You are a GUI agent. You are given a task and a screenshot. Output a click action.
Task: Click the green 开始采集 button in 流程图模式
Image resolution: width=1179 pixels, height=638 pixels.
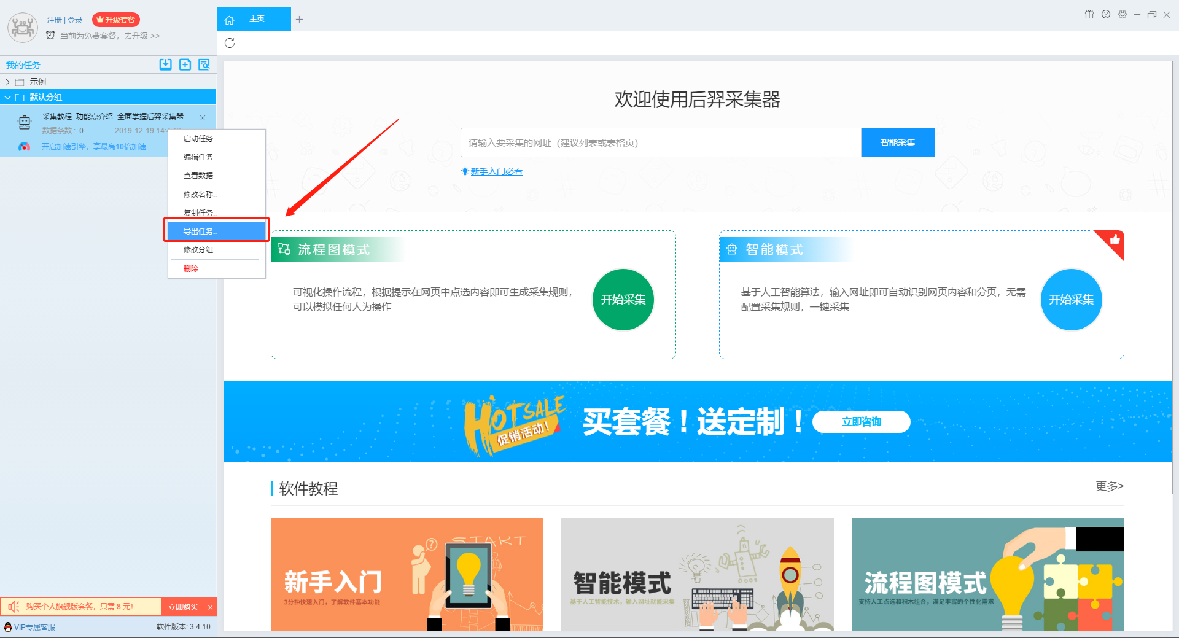tap(623, 300)
